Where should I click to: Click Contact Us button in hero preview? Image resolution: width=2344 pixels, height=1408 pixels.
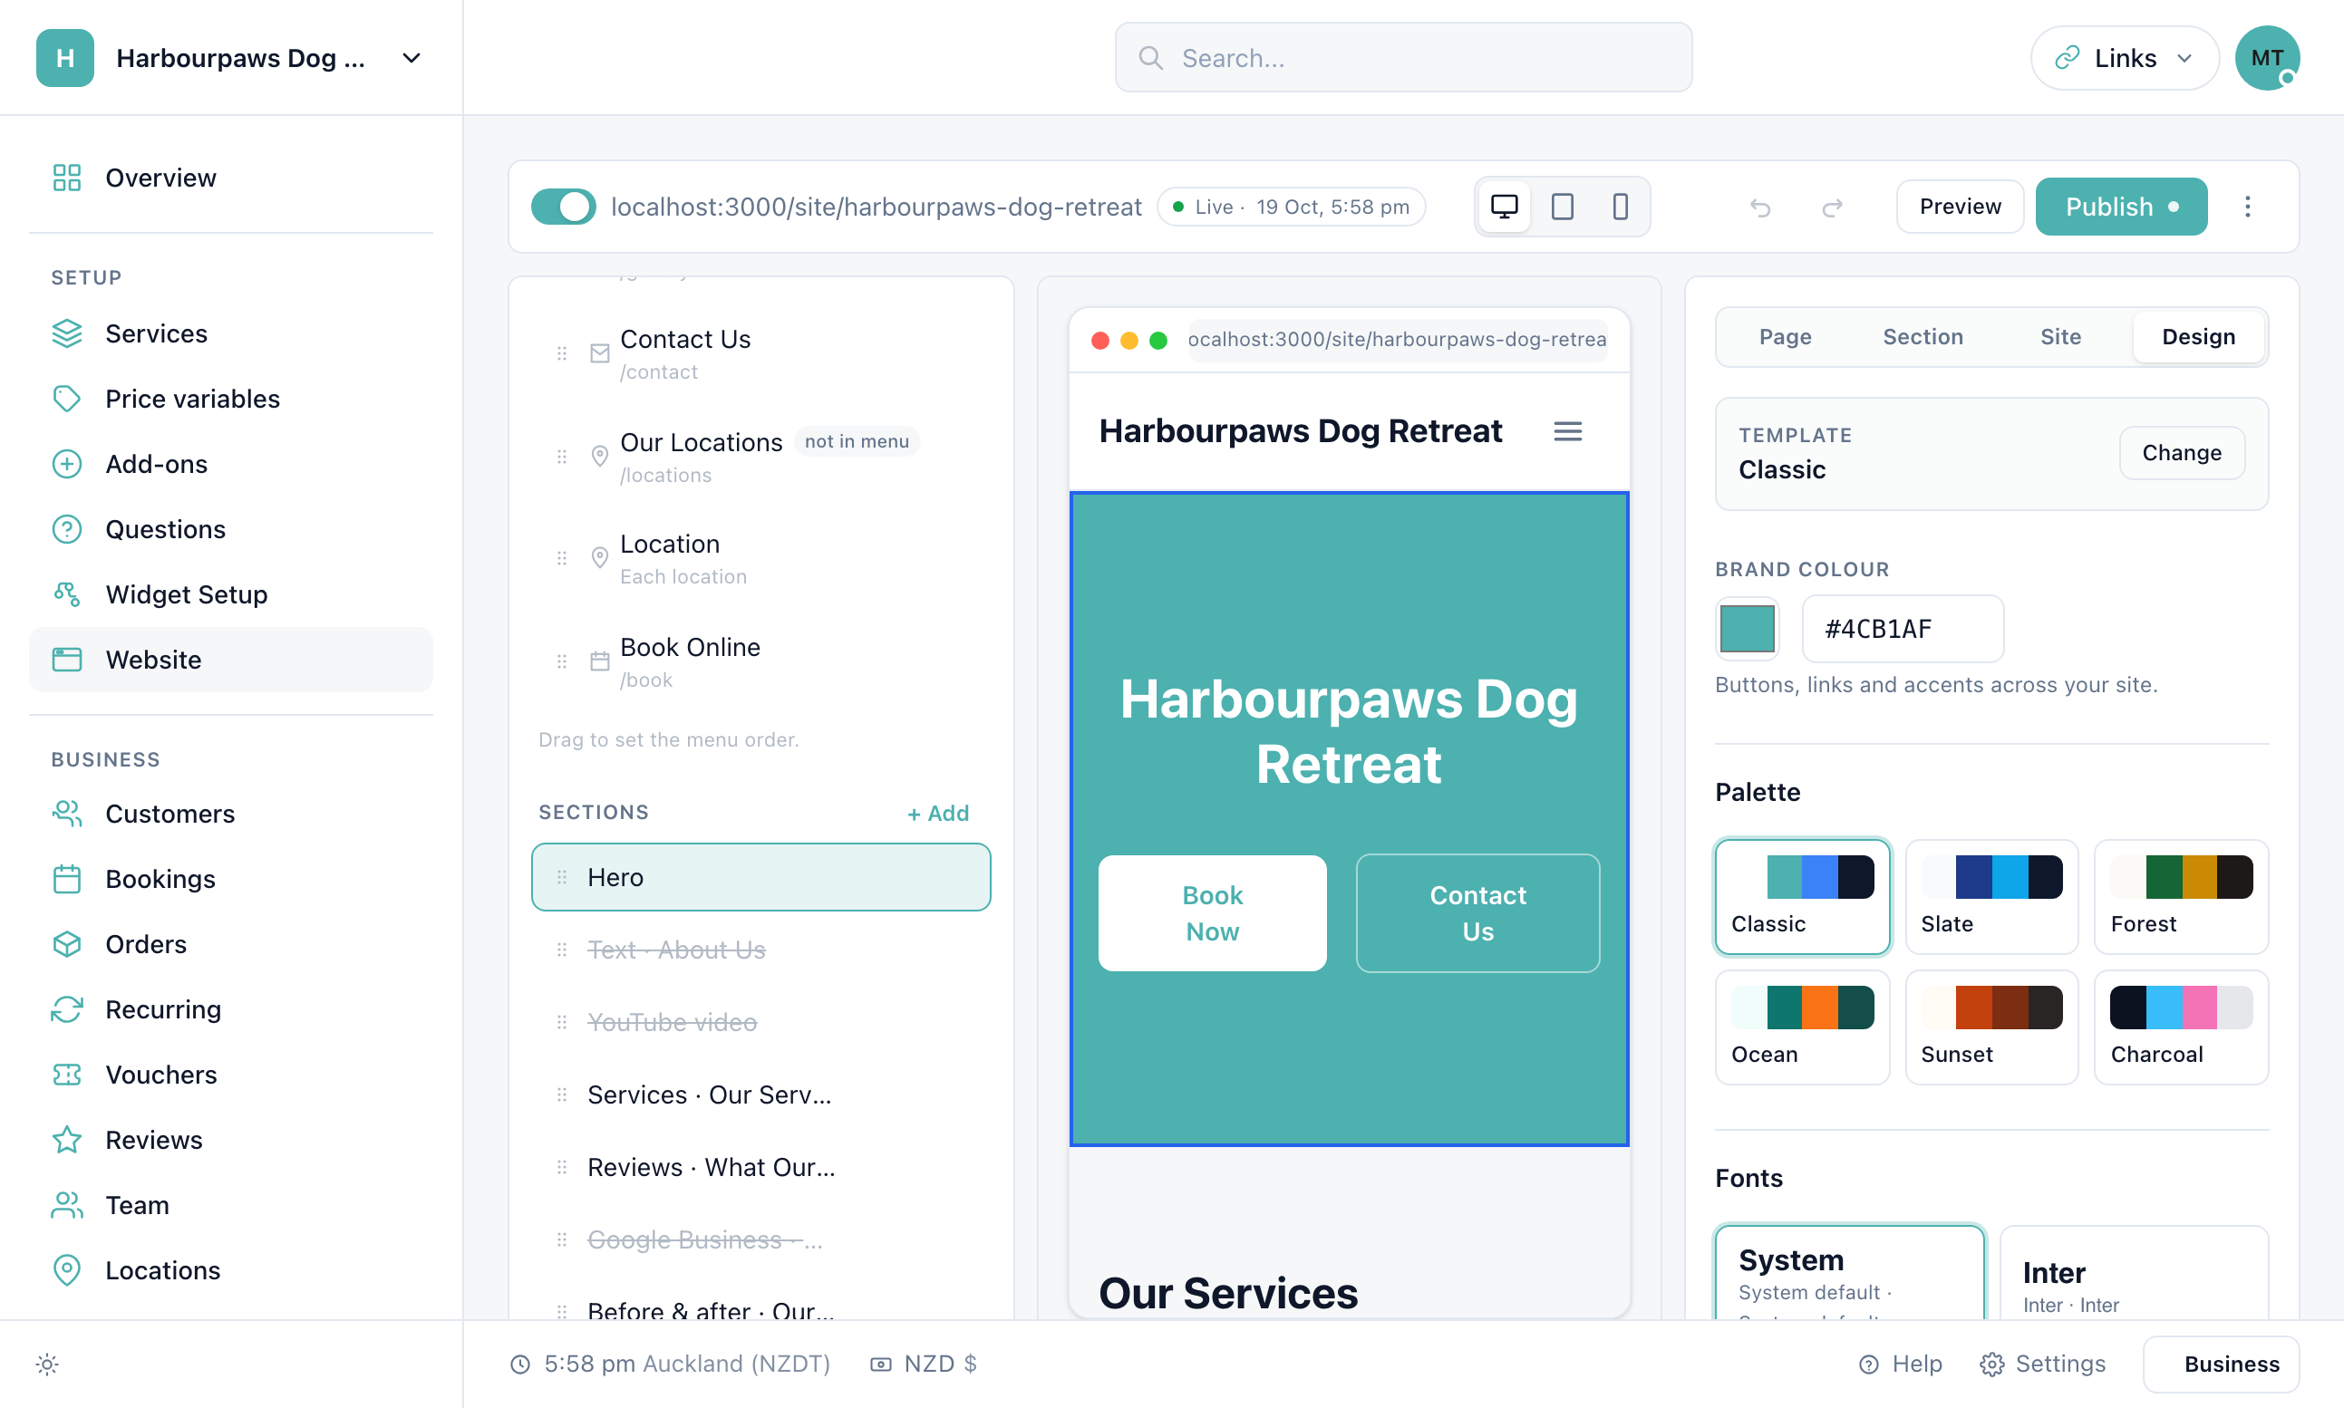click(x=1477, y=912)
